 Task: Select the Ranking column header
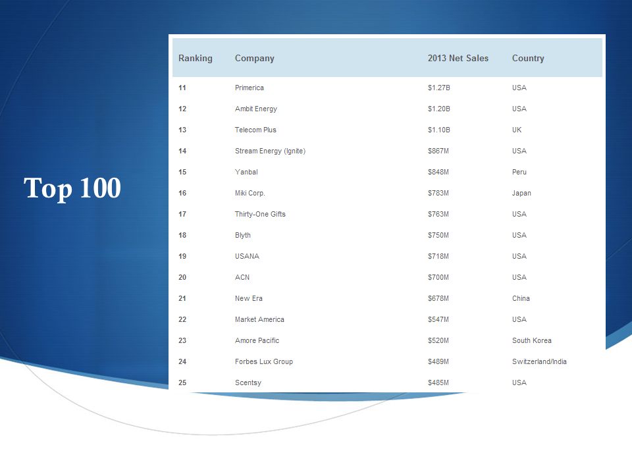coord(196,59)
